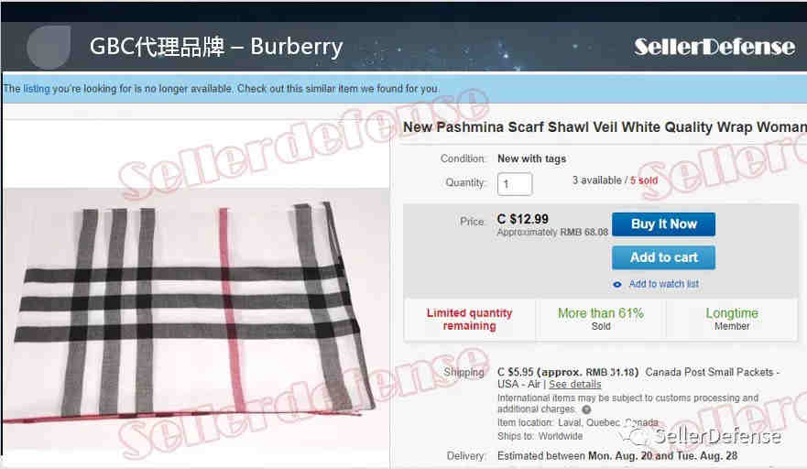Open the Add to watch list link

tap(663, 284)
